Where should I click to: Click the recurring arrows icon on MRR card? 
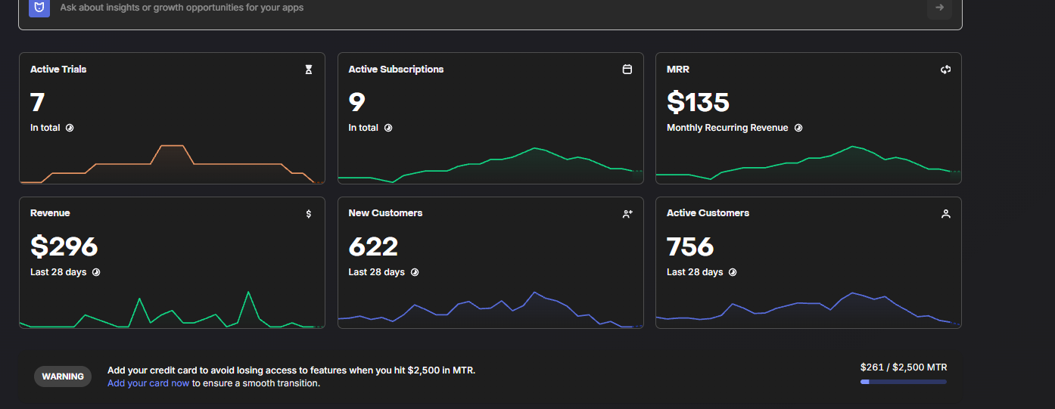click(945, 70)
